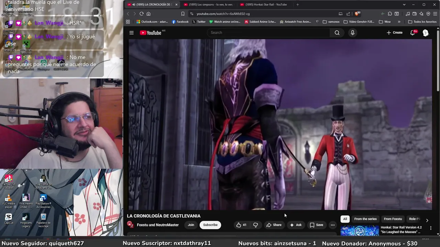The height and width of the screenshot is (247, 440).
Task: Expand hidden bookmarks with double chevron
Action: pos(399,22)
